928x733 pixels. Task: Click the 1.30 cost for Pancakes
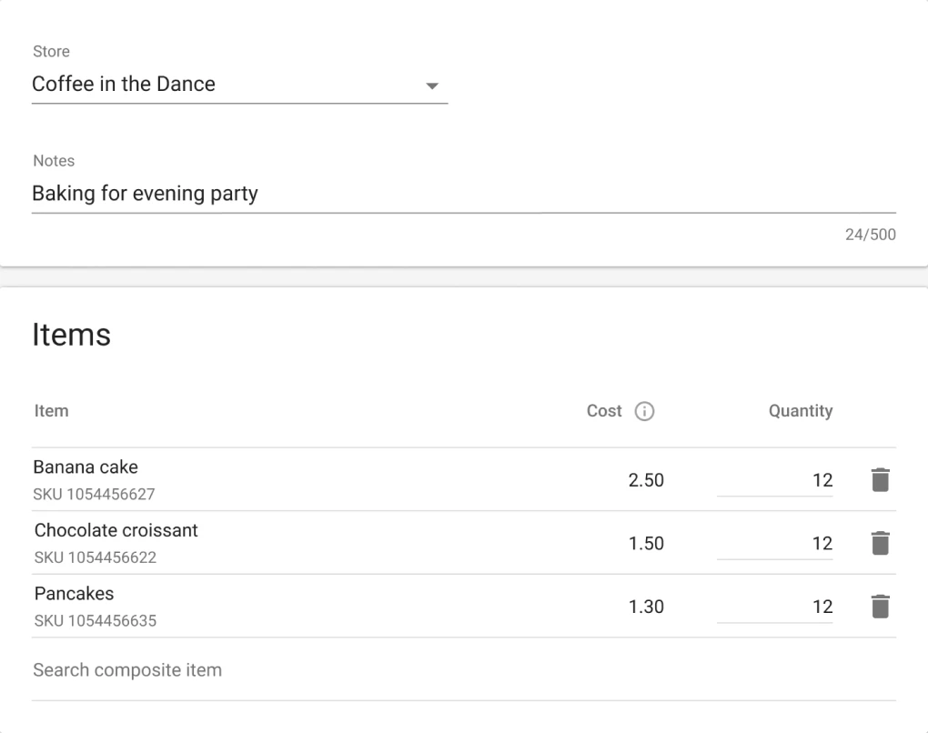pos(646,607)
